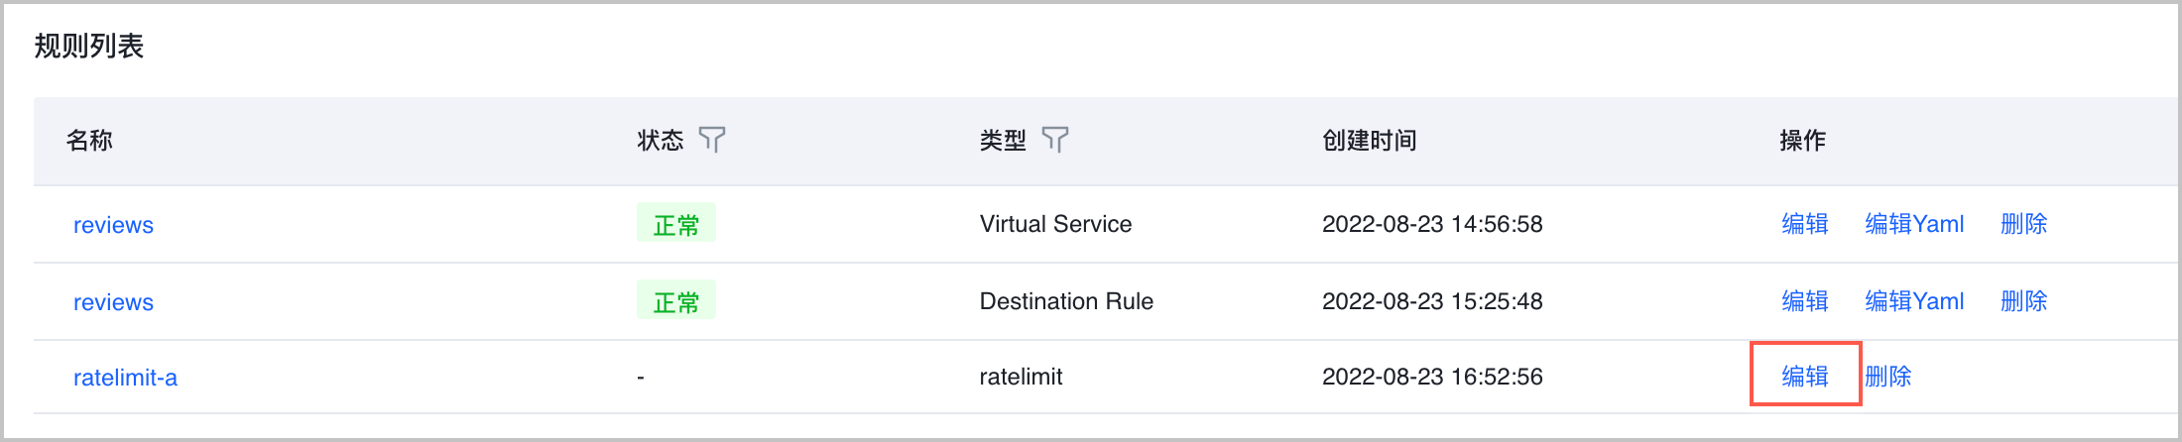2182x442 pixels.
Task: Open the 状态 column filter icon
Action: (712, 140)
